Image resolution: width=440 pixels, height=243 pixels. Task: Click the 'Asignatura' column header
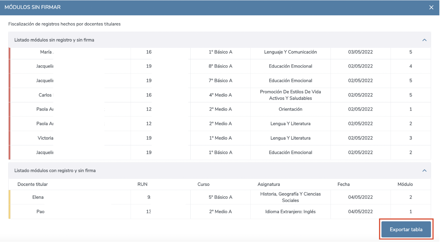point(269,184)
